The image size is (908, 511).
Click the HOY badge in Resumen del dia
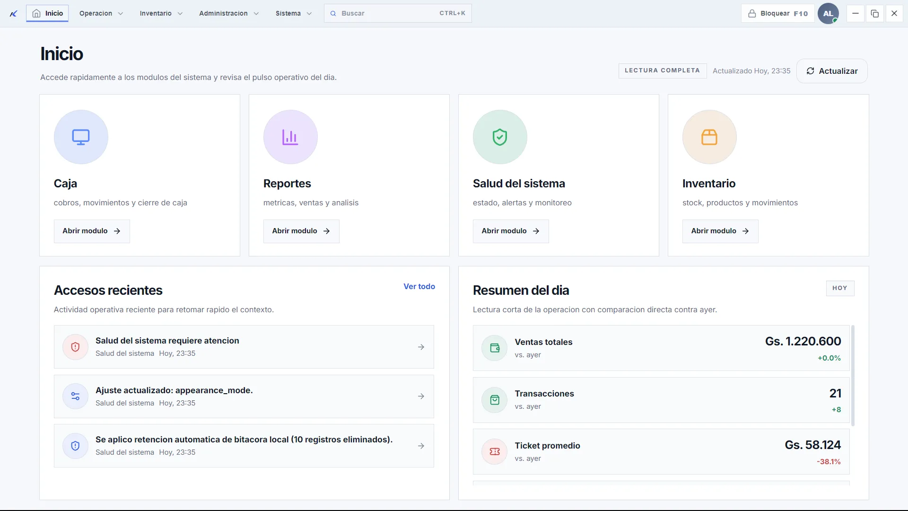[840, 288]
